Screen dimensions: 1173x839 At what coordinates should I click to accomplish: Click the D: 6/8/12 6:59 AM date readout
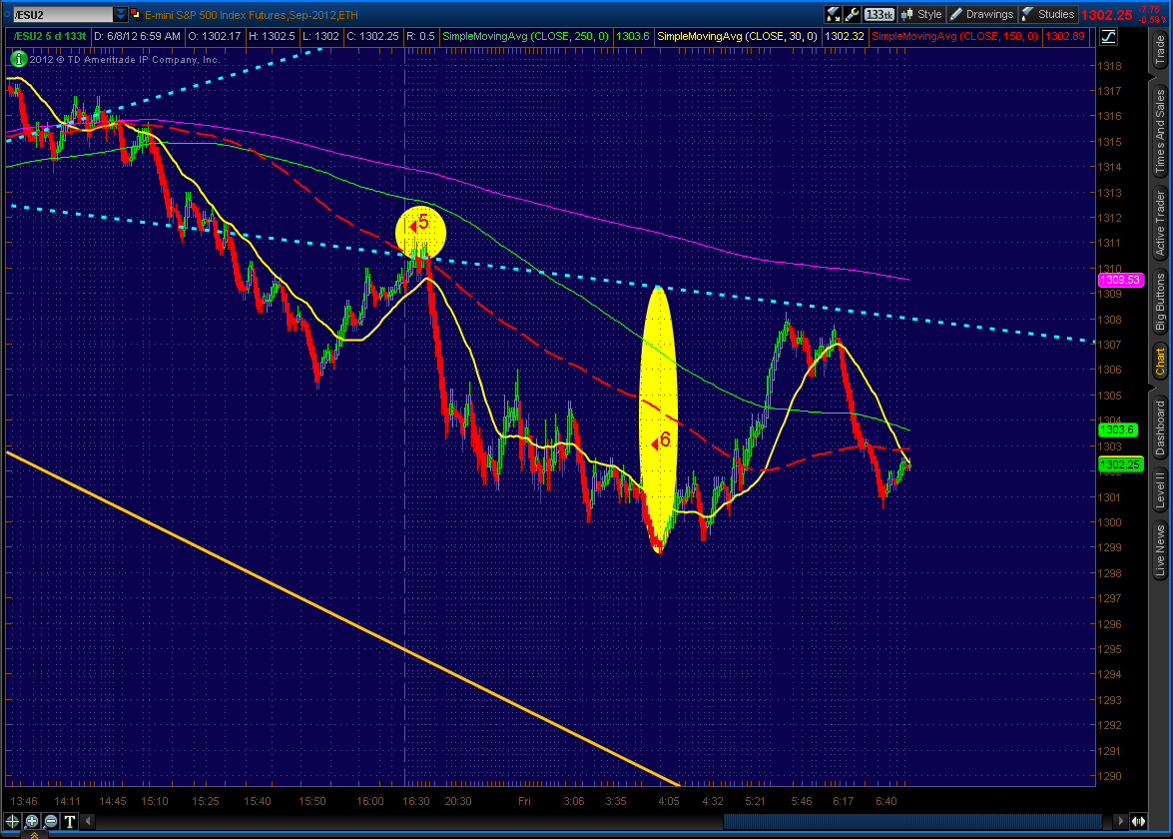(137, 36)
